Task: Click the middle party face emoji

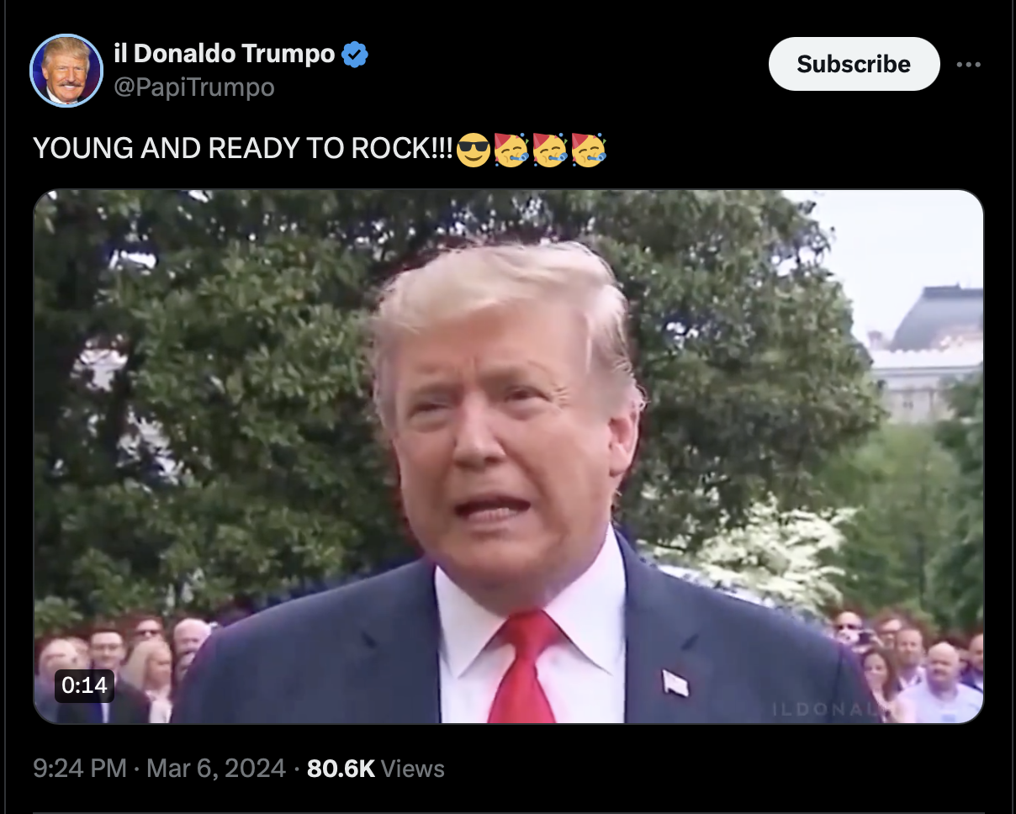Action: [x=549, y=149]
